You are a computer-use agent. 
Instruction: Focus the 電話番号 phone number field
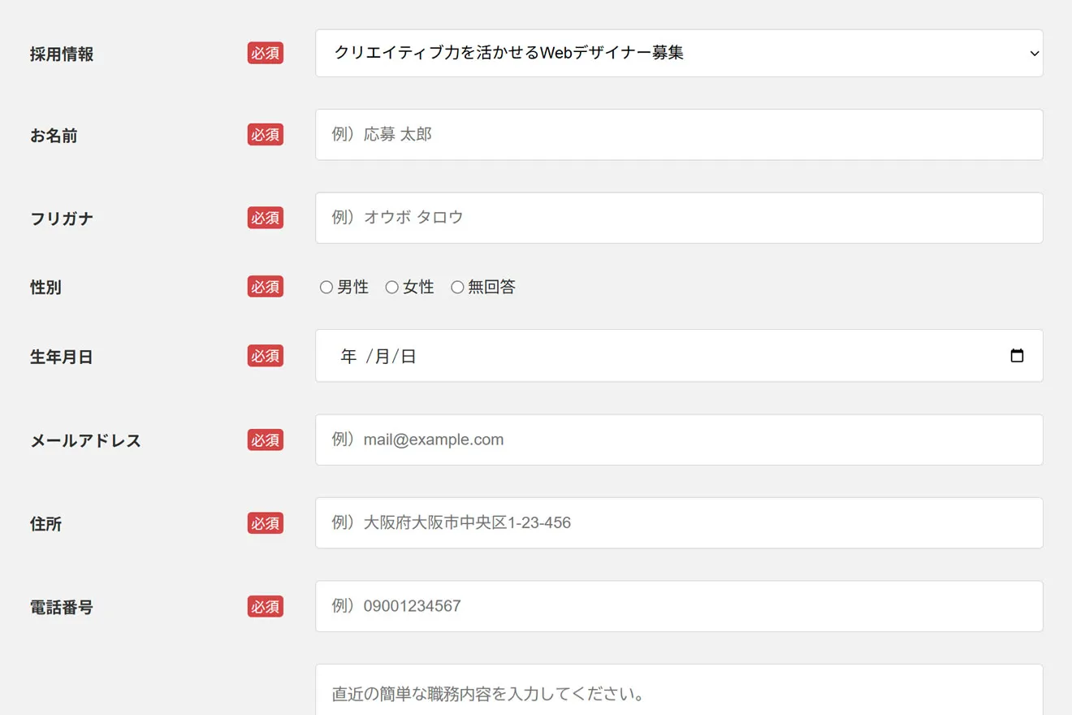678,606
